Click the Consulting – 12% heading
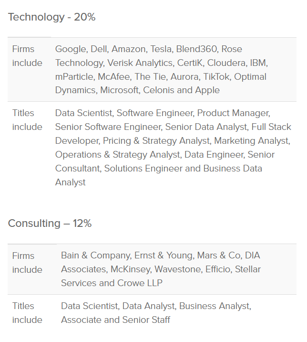This screenshot has width=307, height=342. [x=50, y=224]
